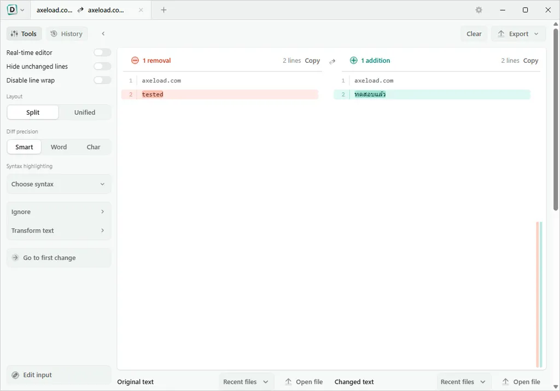
Task: Select Word diff precision
Action: [59, 147]
